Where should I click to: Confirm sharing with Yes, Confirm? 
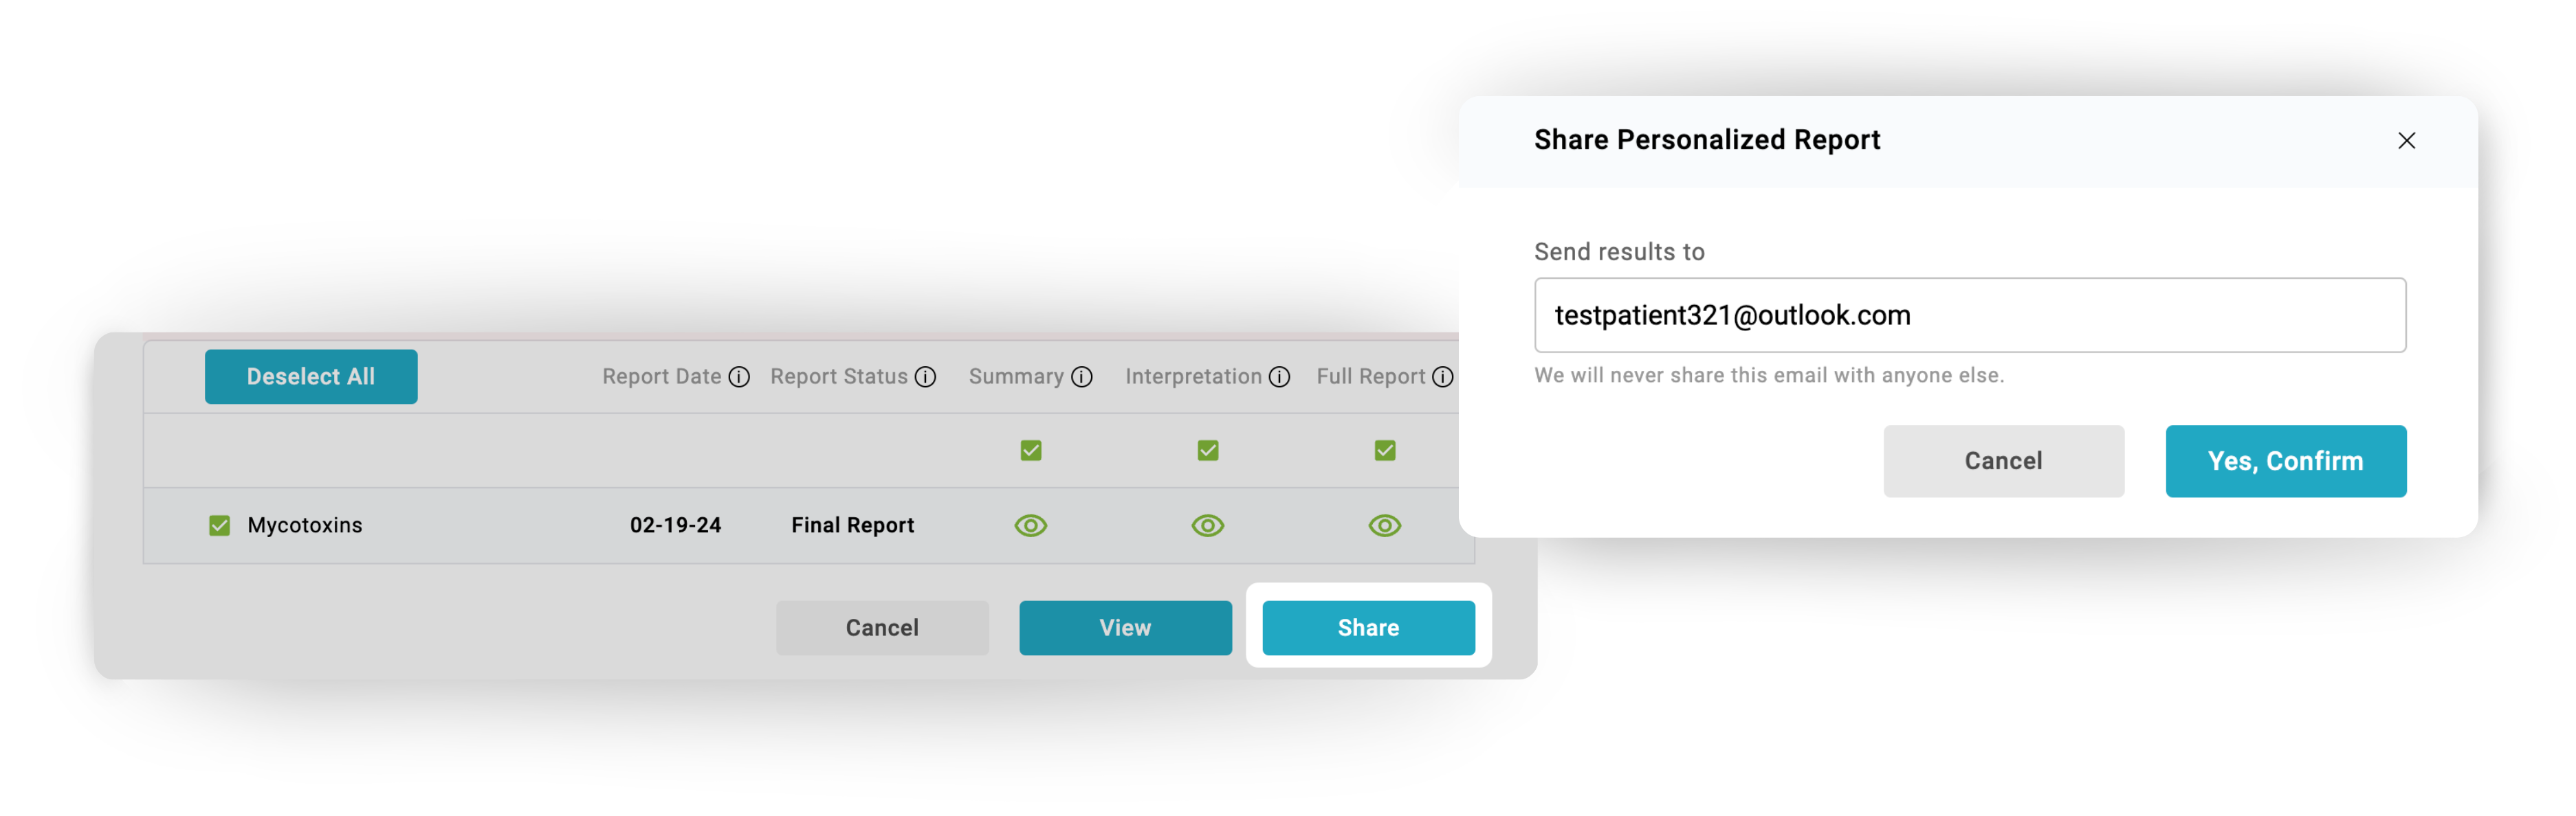coord(2286,462)
